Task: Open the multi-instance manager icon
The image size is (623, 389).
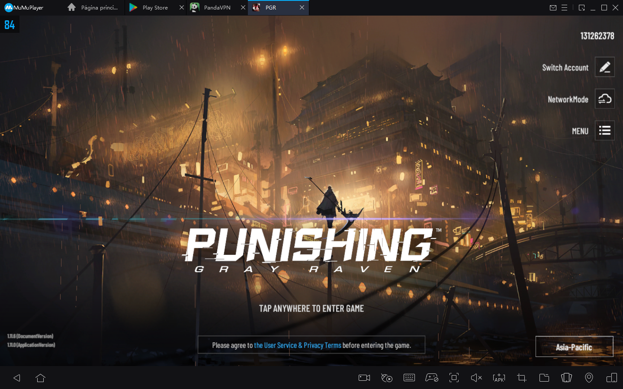Action: click(611, 378)
